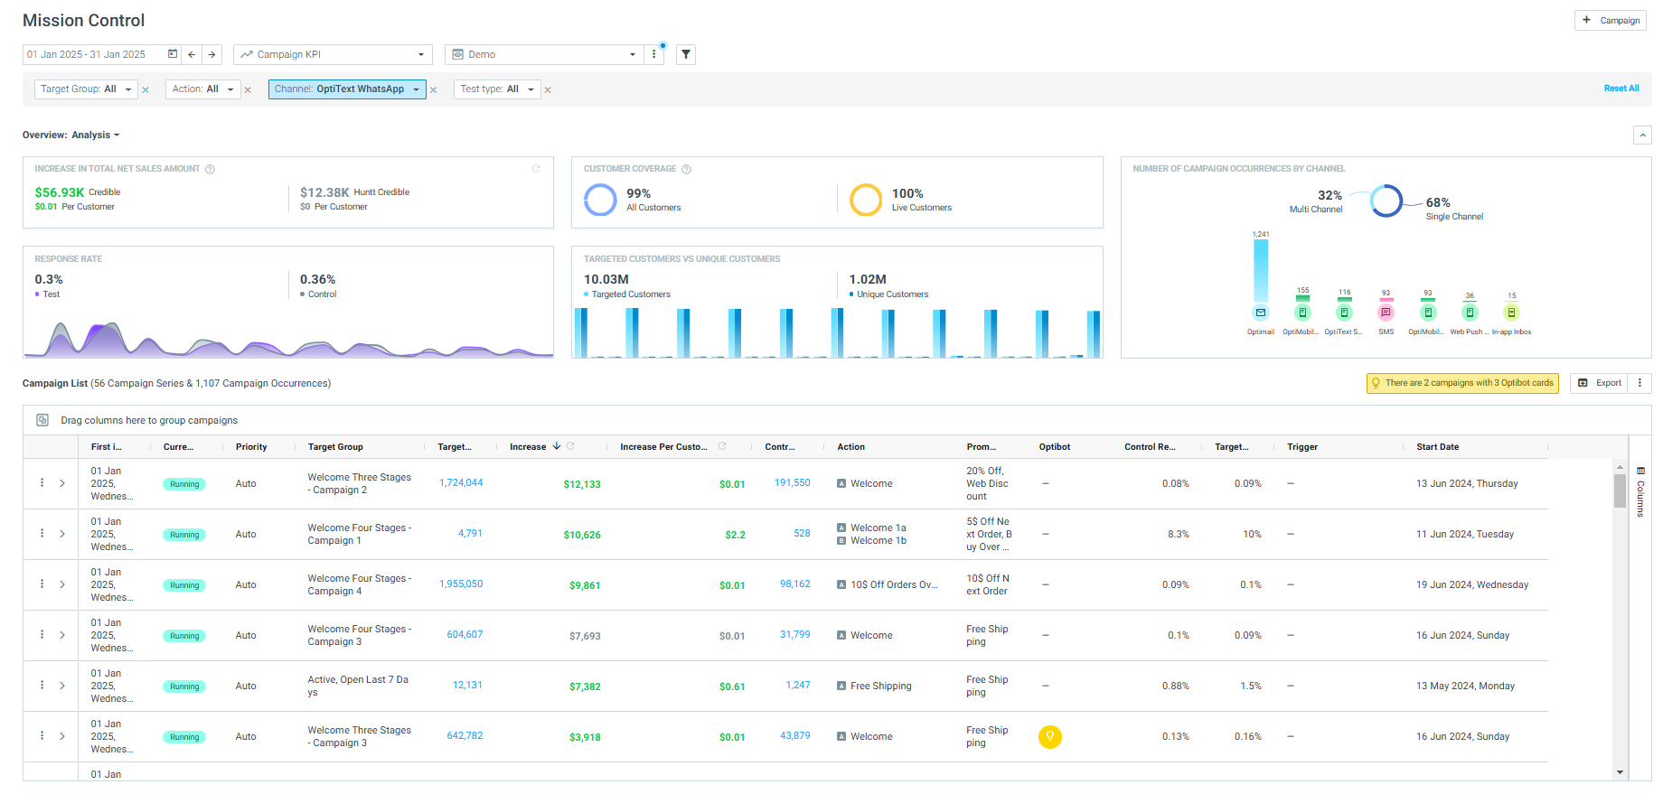Go to previous date period arrow

coord(192,54)
